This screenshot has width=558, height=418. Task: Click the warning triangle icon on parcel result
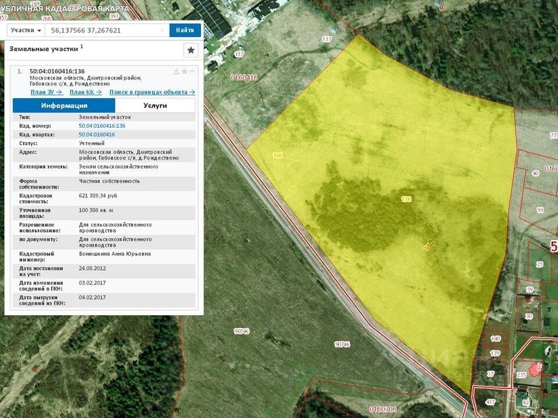[176, 71]
